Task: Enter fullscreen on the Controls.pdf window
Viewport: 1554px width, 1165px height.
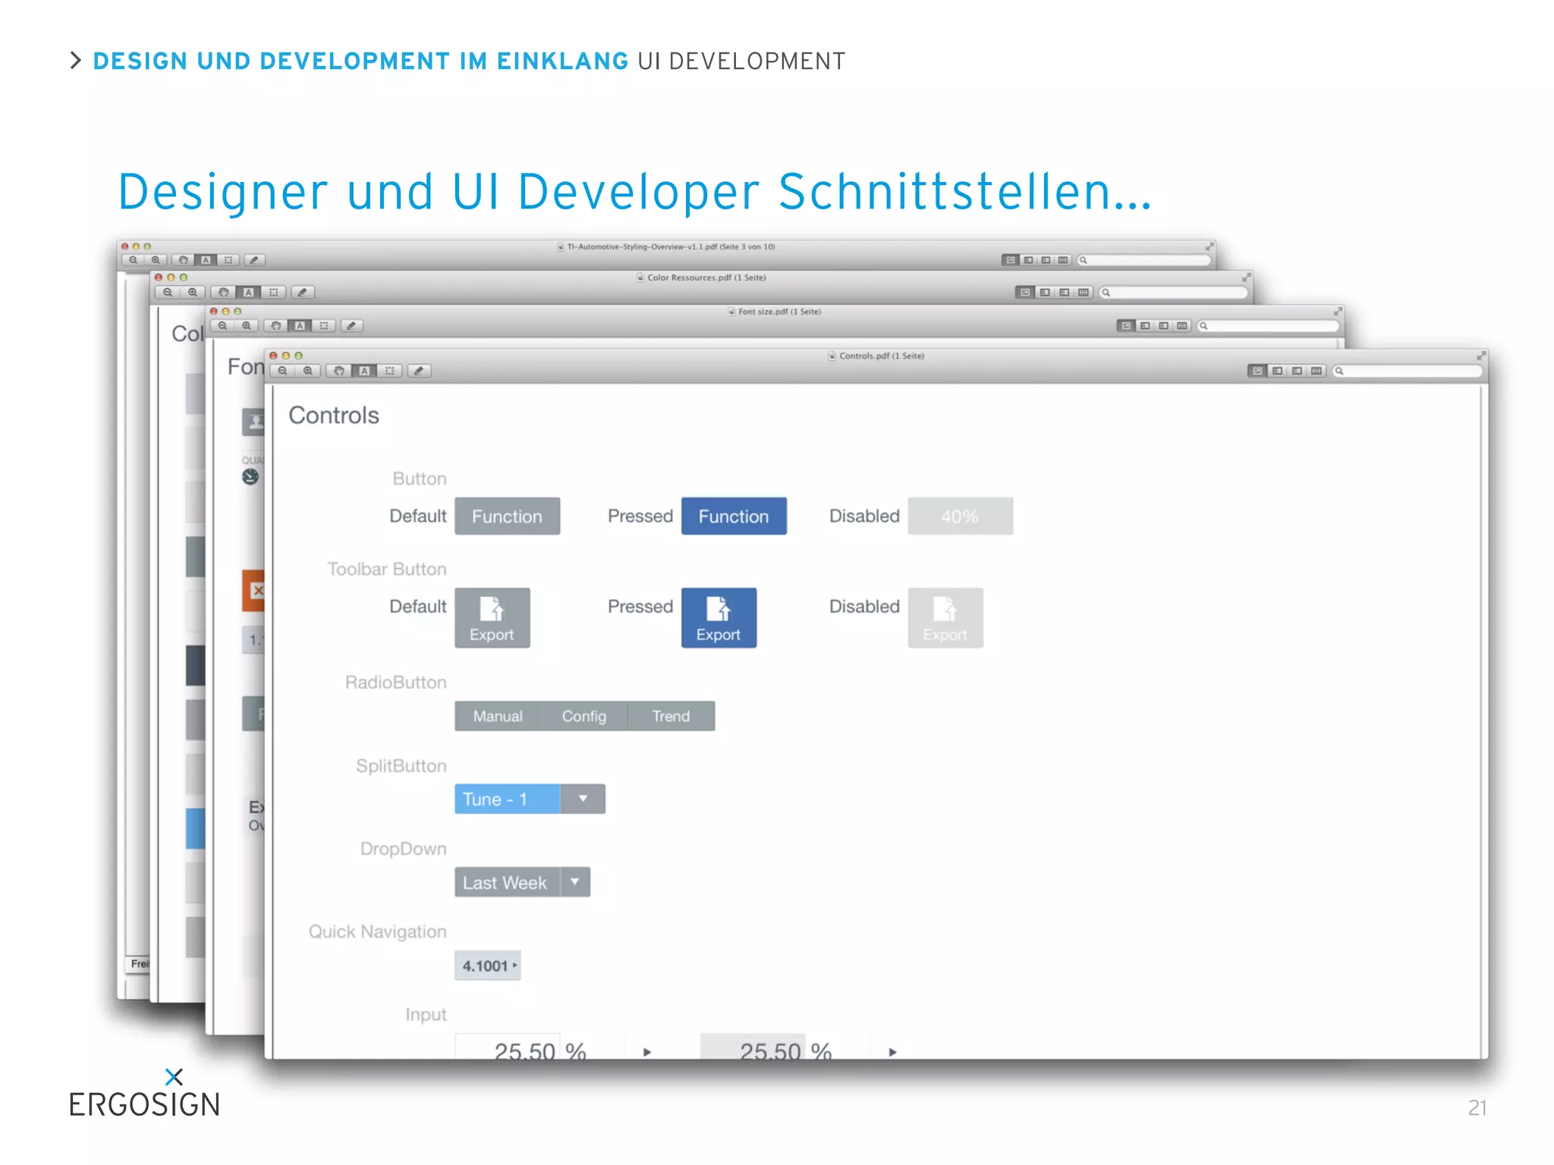Action: pos(1480,356)
